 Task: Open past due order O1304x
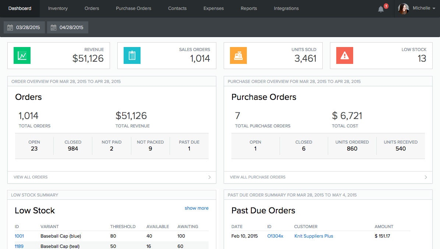point(275,236)
